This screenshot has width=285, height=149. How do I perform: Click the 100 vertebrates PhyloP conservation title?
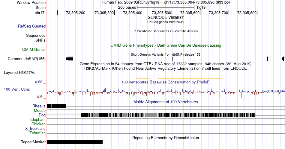(x=166, y=82)
